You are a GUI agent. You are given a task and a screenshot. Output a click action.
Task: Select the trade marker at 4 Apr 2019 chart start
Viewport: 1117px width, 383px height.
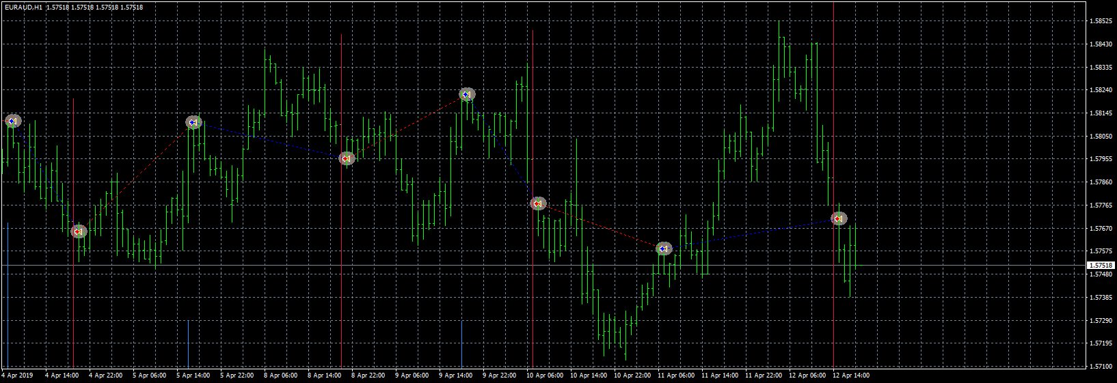(13, 121)
